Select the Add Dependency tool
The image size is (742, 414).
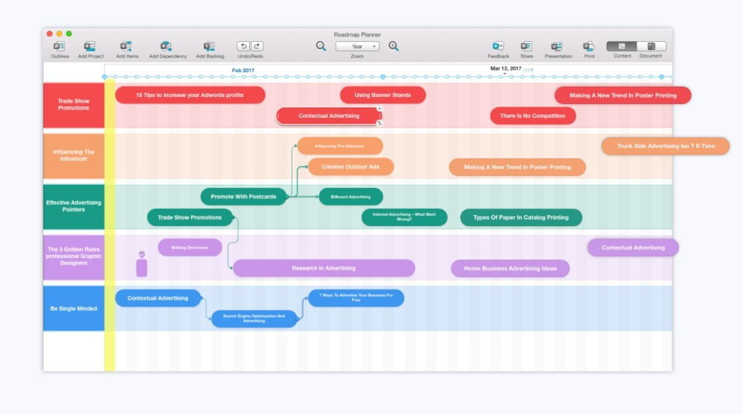(167, 47)
